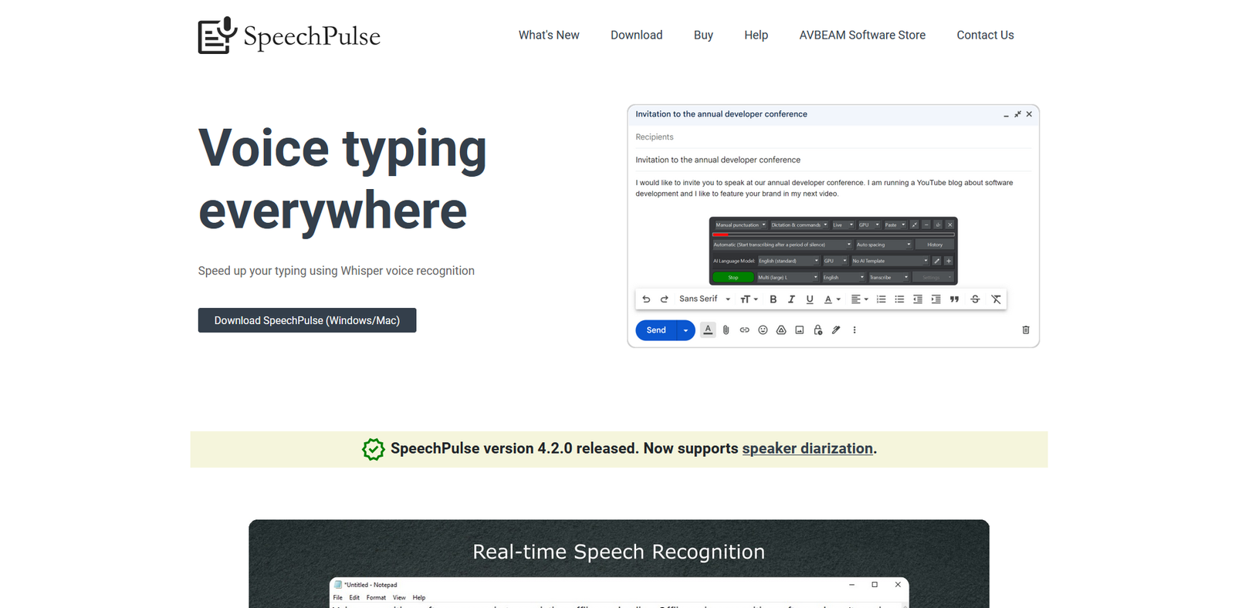Open the speaker diarization link
Image resolution: width=1235 pixels, height=608 pixels.
[807, 448]
